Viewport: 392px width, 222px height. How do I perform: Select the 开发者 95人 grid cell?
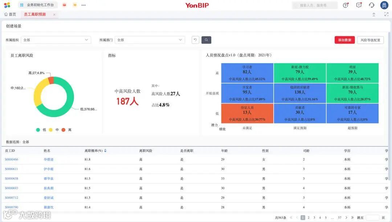(247, 93)
